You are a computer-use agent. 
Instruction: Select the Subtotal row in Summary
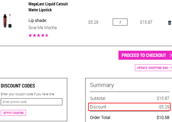coord(130,98)
